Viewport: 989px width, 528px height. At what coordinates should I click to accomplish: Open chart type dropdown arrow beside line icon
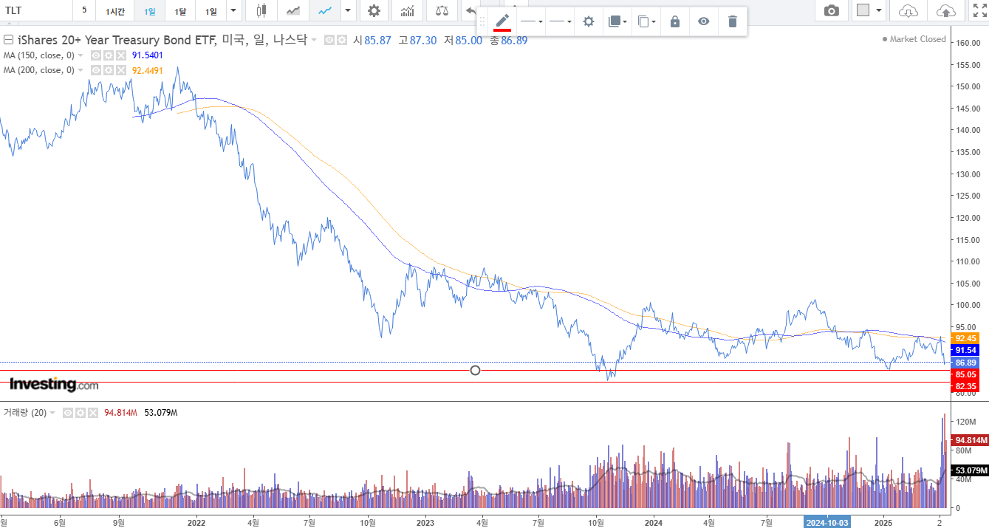point(347,10)
